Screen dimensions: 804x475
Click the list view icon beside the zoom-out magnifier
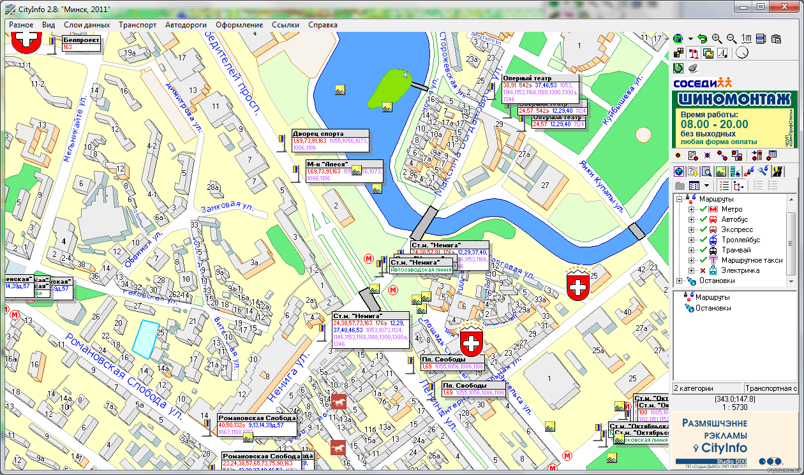coord(761,39)
